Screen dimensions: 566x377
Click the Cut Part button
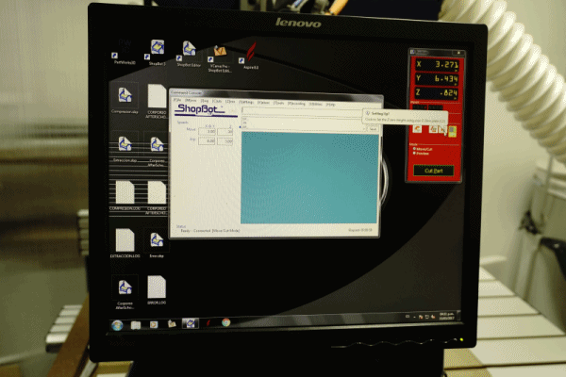(434, 171)
